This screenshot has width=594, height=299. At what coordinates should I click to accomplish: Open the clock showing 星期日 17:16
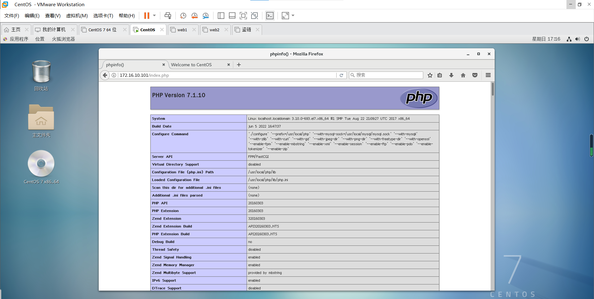[546, 39]
